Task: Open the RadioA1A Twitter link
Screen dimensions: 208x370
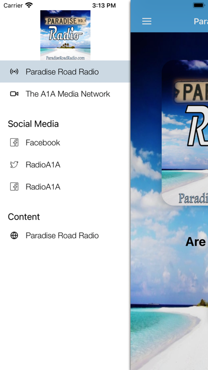Action: pyautogui.click(x=65, y=164)
